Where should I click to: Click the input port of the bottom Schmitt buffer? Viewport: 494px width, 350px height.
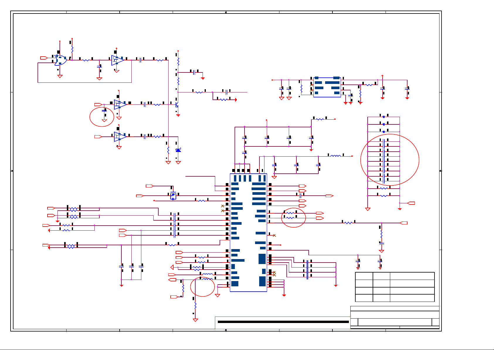tap(98, 137)
